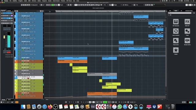Solo the SYLENT LEAD 5 track
The width and height of the screenshot is (196, 110).
[21, 58]
